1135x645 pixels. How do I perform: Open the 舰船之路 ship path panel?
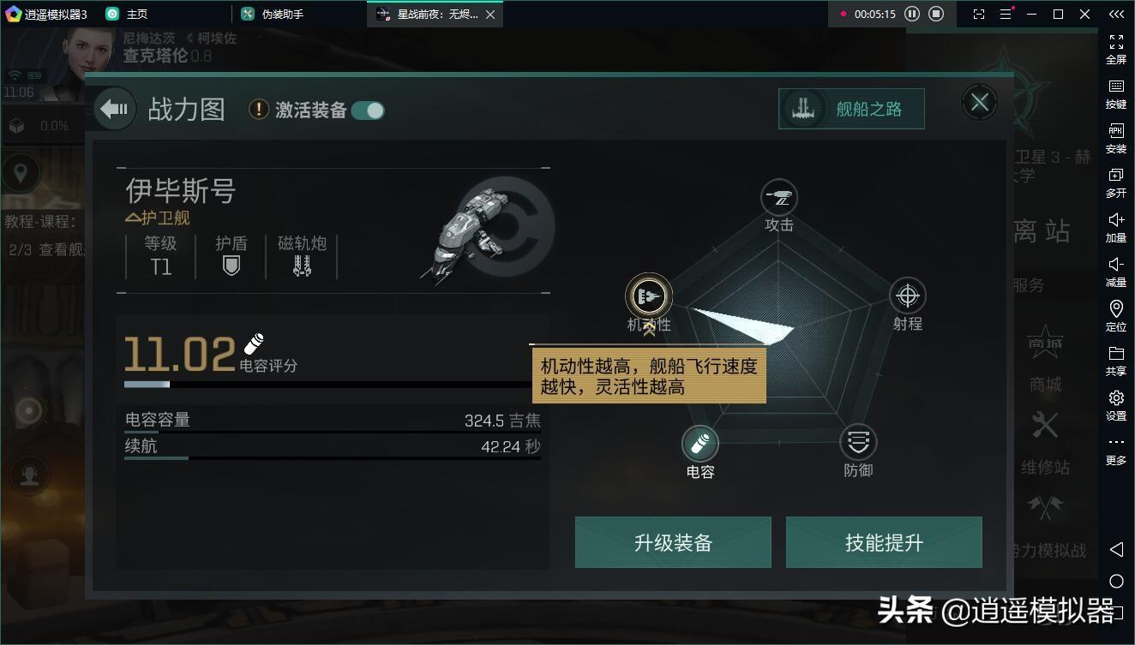[851, 109]
